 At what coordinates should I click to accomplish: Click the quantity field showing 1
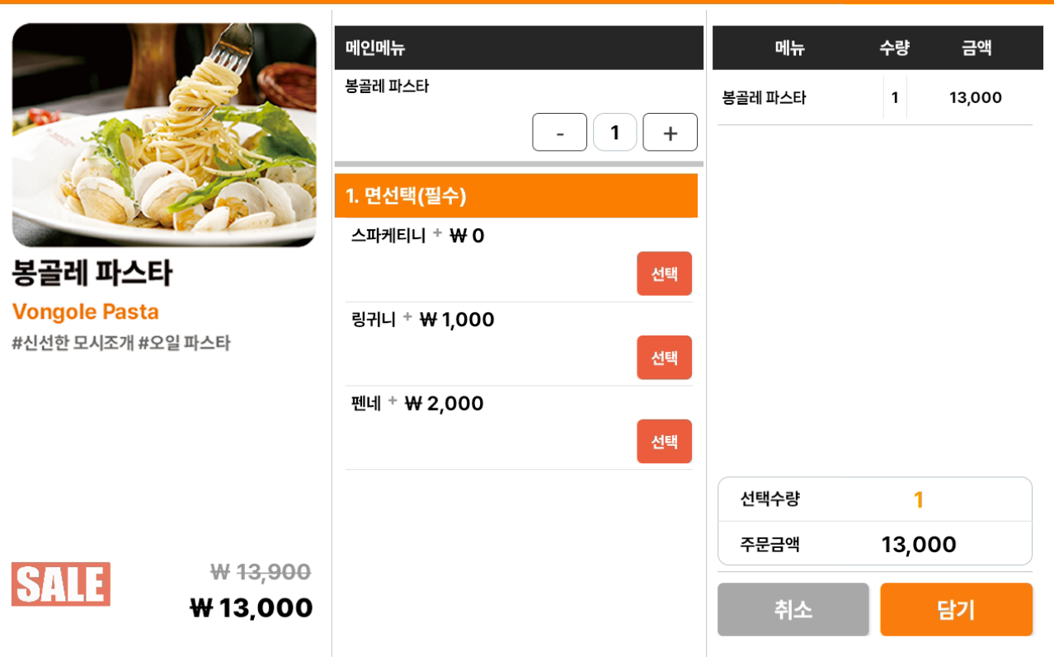click(614, 132)
